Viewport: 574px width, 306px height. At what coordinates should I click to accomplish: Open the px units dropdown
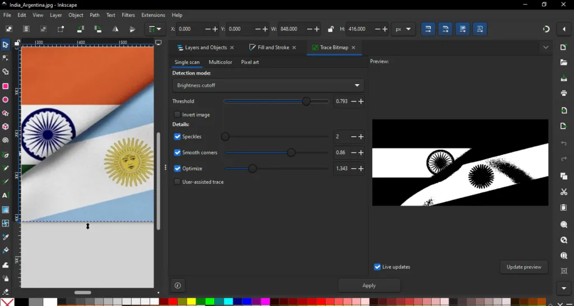pyautogui.click(x=404, y=29)
